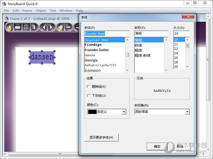Open the Frame menu

point(27,10)
